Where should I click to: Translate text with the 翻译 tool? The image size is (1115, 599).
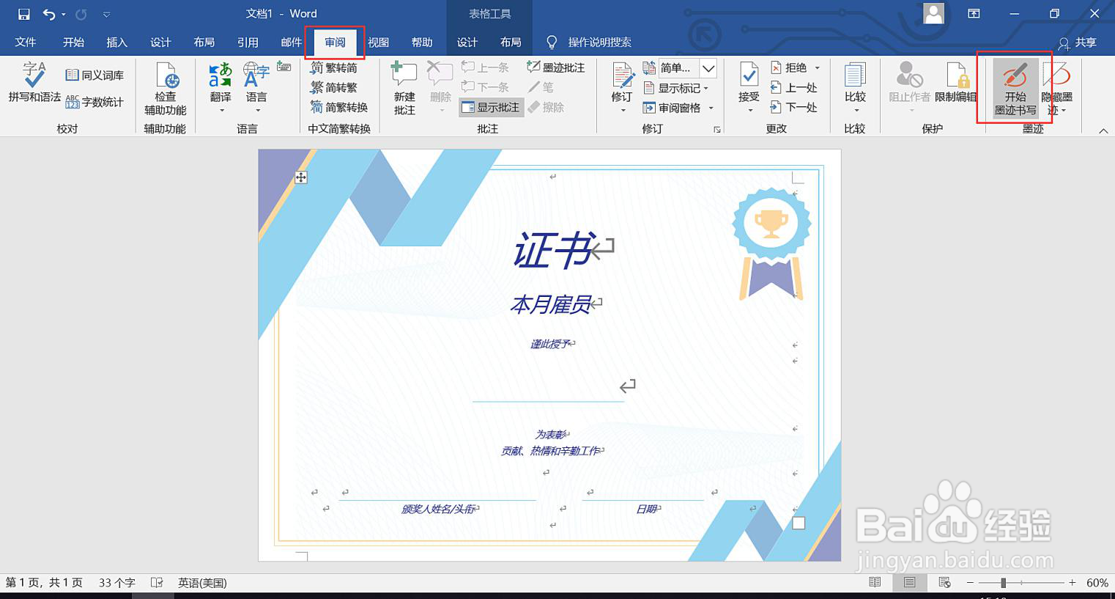coord(219,83)
